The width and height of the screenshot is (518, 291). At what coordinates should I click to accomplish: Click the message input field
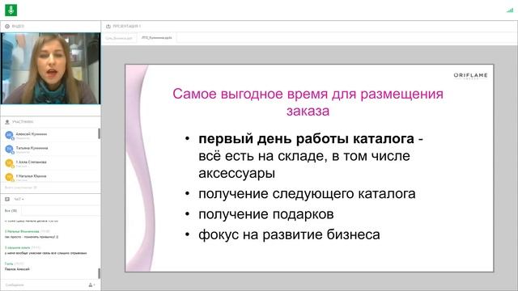[x=45, y=285]
